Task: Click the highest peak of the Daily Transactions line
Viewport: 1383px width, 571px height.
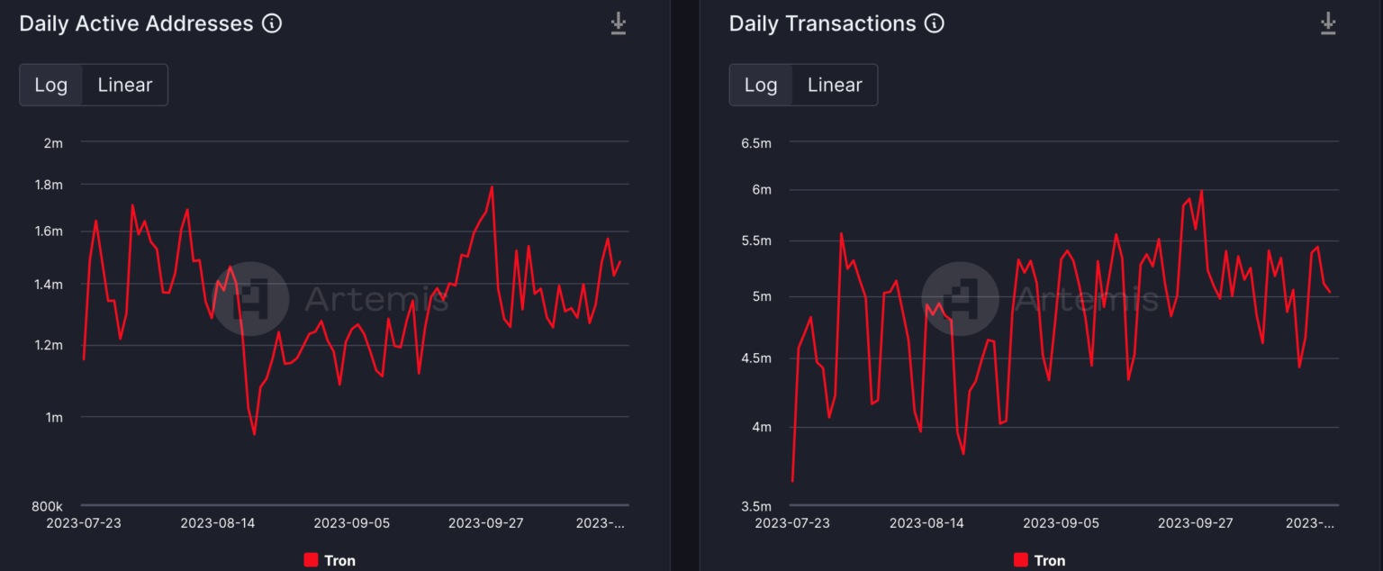Action: [1202, 191]
